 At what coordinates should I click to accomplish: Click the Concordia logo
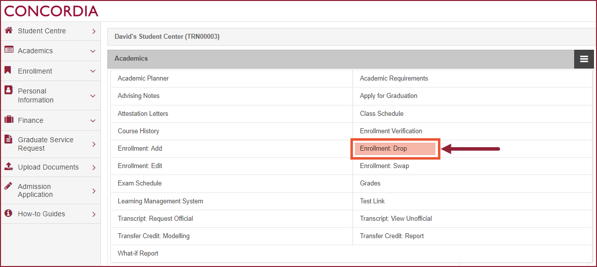pos(51,11)
